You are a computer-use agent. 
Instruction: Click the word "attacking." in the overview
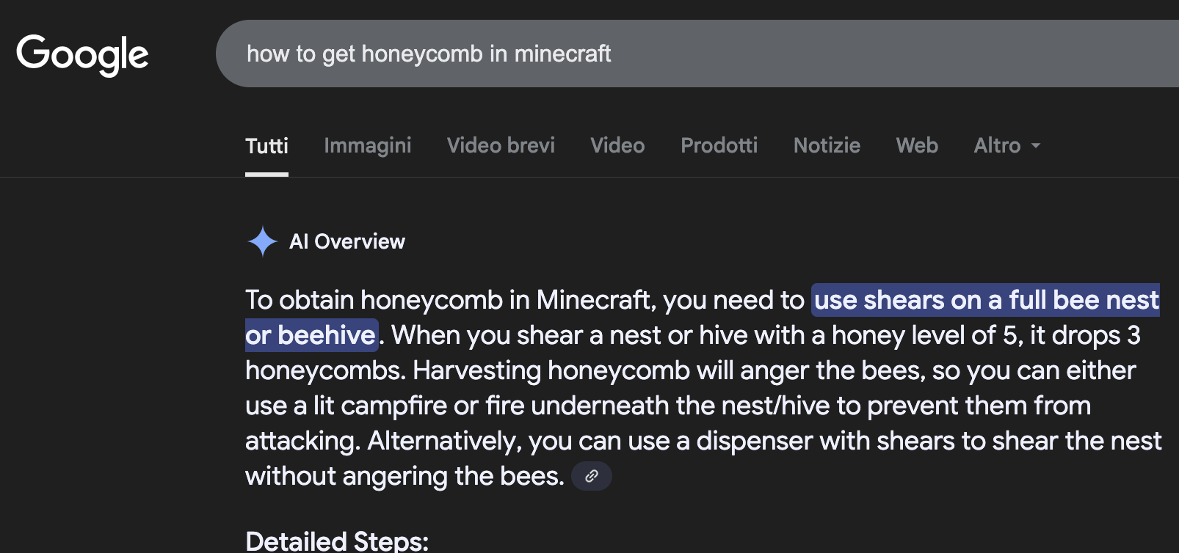(302, 441)
